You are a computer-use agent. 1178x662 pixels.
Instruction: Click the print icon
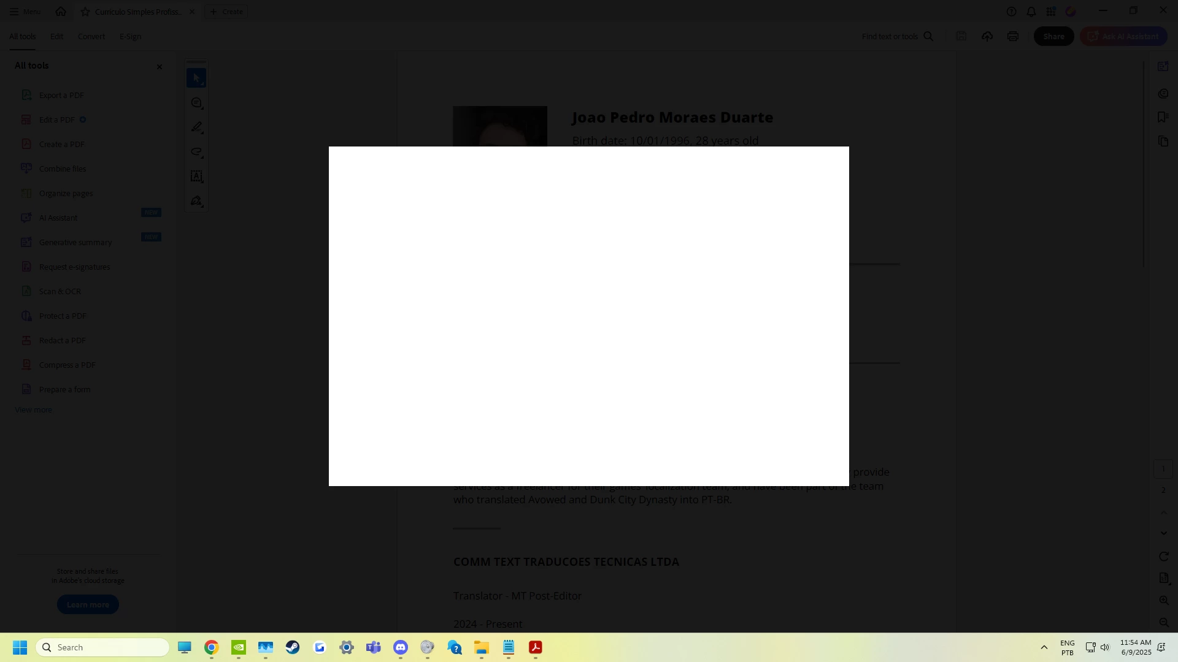[1013, 37]
